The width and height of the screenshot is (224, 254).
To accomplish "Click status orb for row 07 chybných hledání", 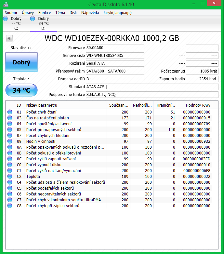I will 10,135.
